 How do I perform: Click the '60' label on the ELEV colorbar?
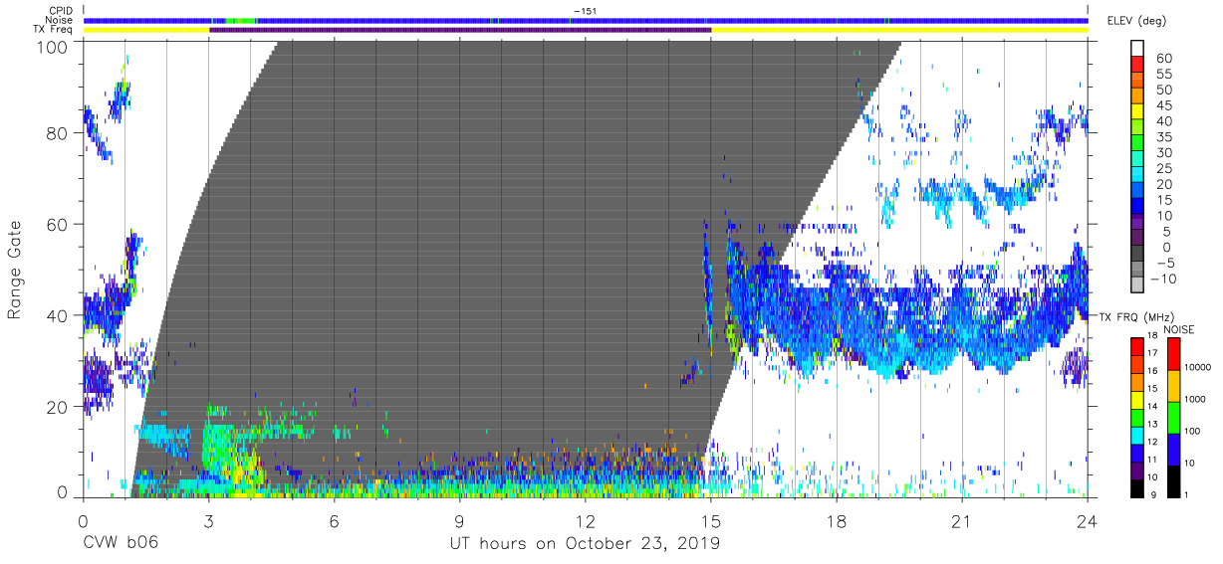[1164, 58]
